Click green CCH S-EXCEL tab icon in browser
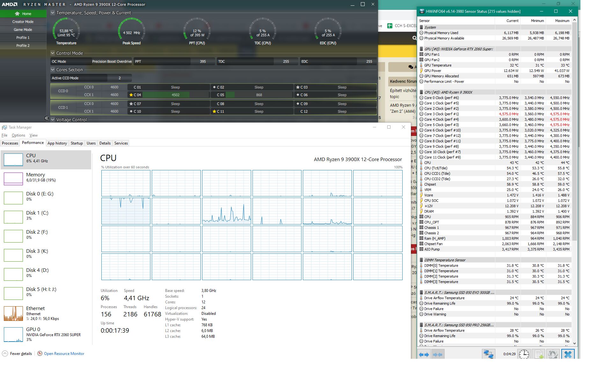 (x=390, y=26)
